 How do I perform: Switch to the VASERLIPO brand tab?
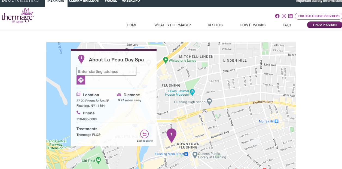click(132, 1)
